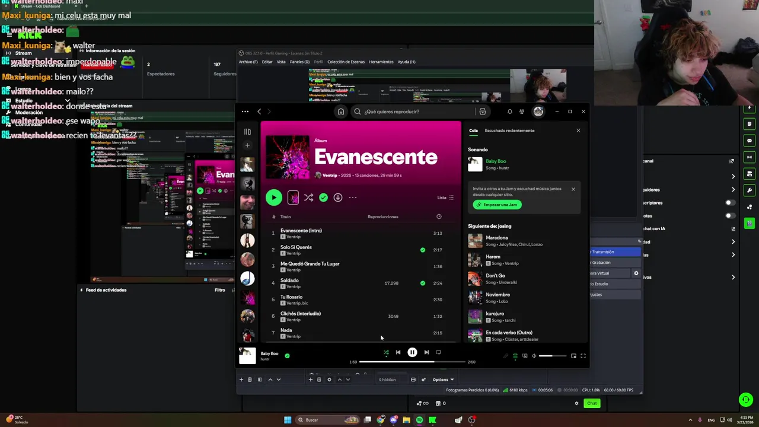Click the green saved checkmark under the album title
Screen dimensions: 759x427
[323, 197]
